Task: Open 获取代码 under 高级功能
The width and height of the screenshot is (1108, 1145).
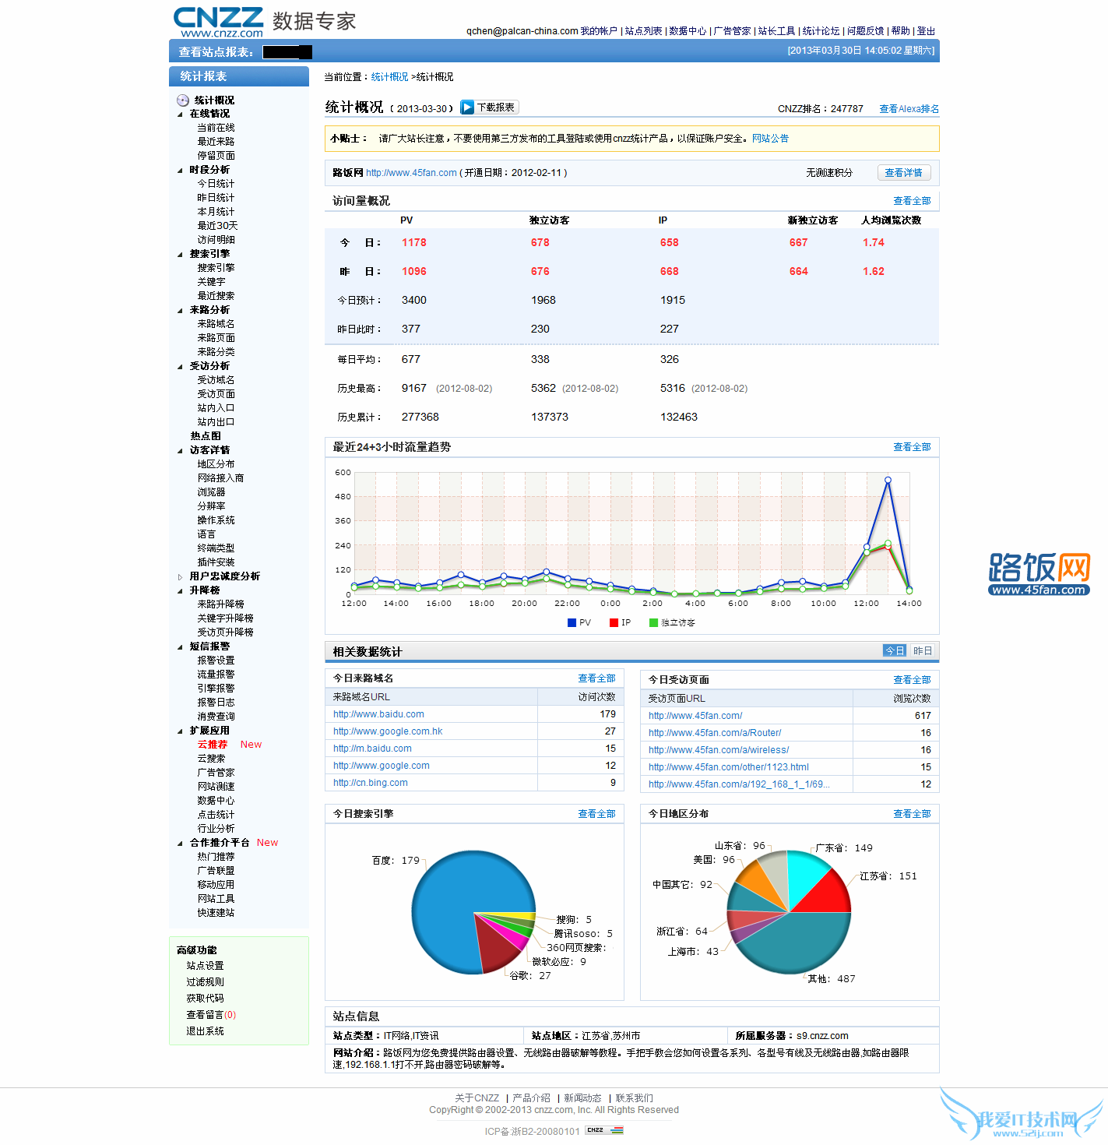Action: 205,999
